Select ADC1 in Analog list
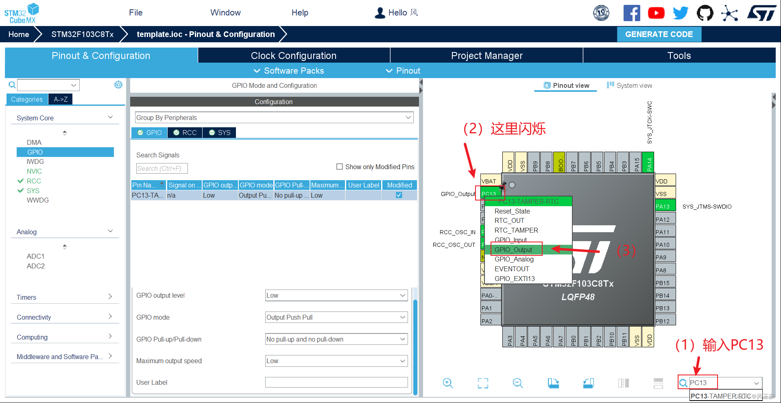The image size is (781, 403). point(35,256)
